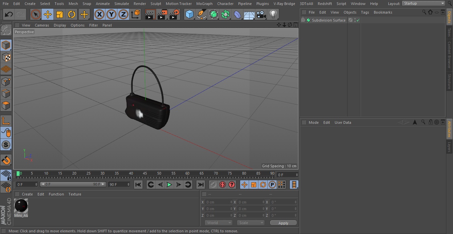Viewport: 453px width, 234px height.
Task: Toggle Subdivision Surface visibility dots
Action: (355, 20)
